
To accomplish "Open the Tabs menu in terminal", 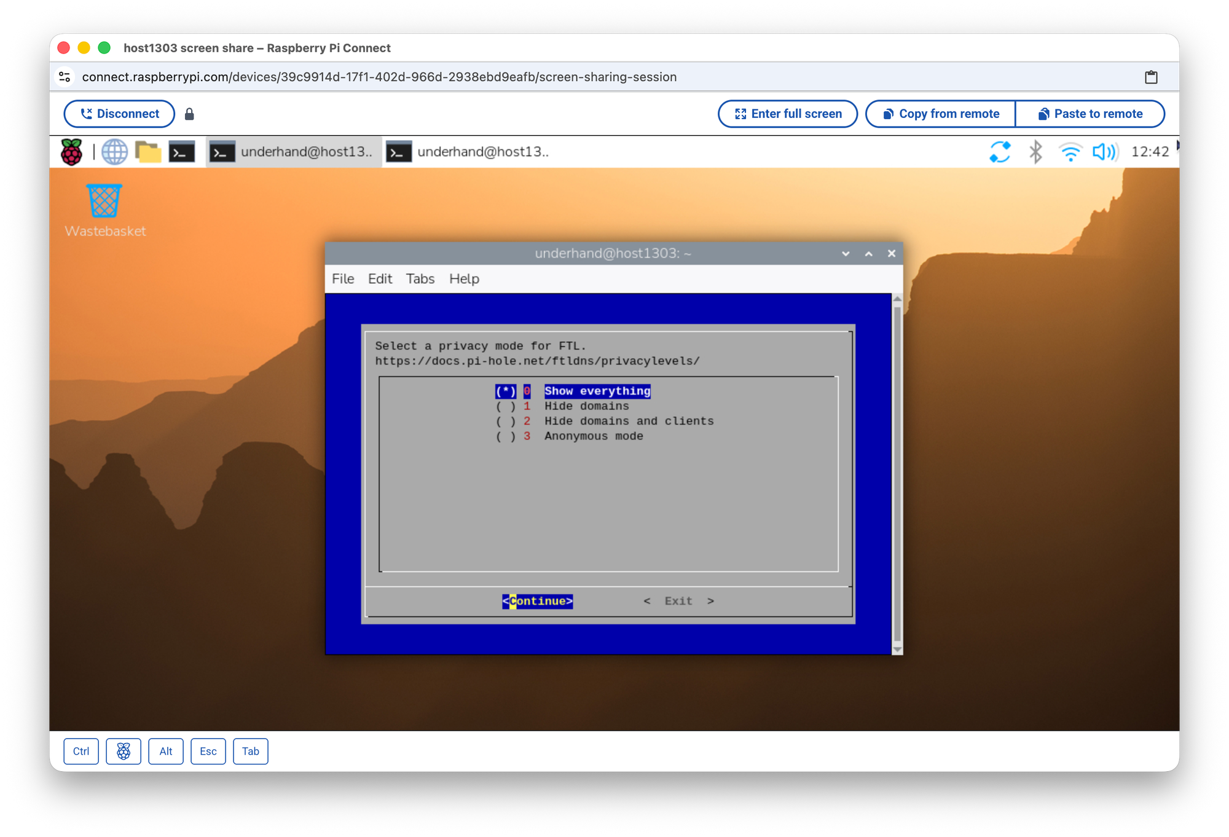I will pos(420,279).
